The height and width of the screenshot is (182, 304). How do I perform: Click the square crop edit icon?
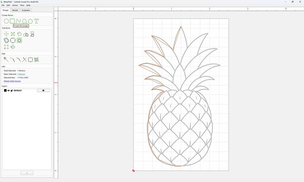tap(30, 60)
